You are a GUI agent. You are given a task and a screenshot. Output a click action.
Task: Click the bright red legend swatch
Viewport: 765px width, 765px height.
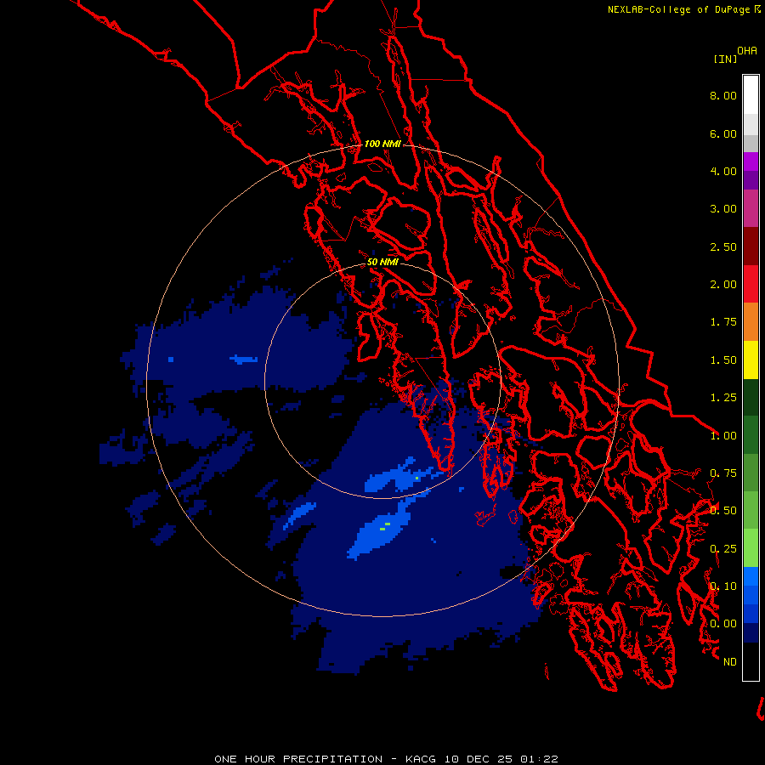751,284
